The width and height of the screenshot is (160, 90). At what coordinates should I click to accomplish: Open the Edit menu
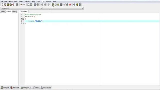(x=5, y=1)
